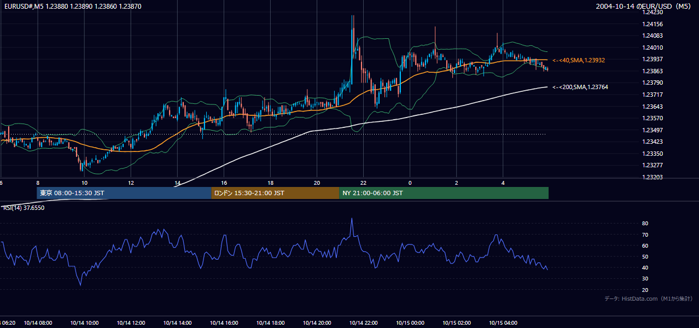Click hour marker 12 below the price chart
This screenshot has width=699, height=328.
point(131,183)
